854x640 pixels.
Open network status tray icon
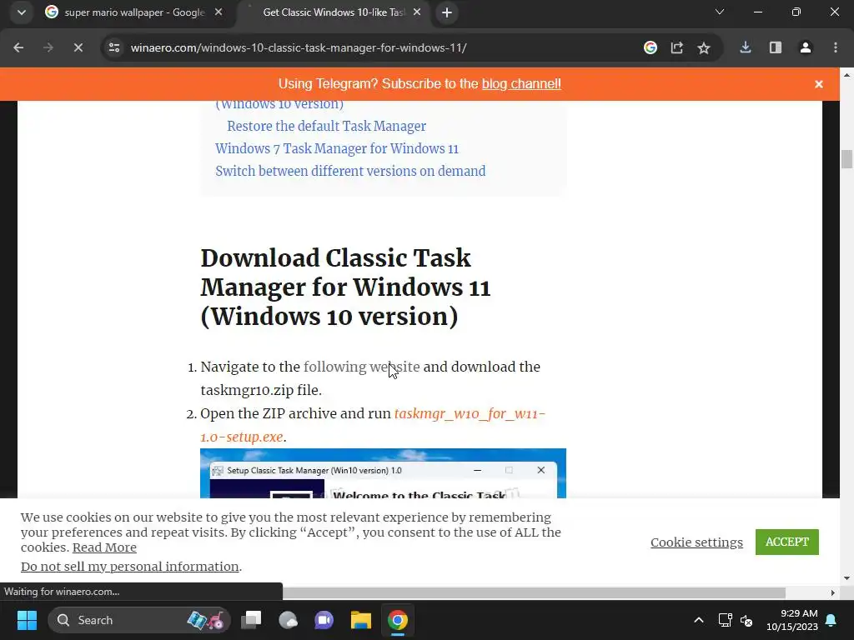(x=725, y=620)
